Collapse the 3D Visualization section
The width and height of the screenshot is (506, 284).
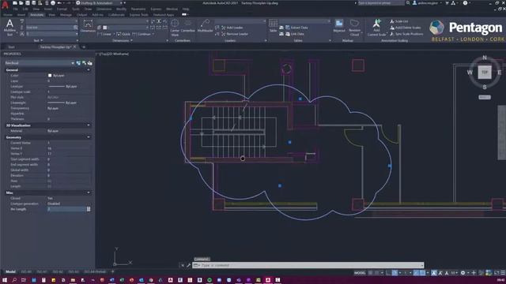tap(89, 125)
